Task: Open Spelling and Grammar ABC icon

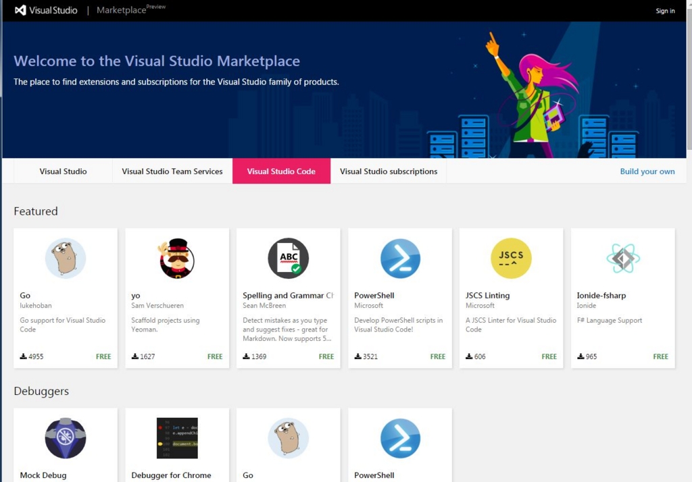Action: point(288,259)
